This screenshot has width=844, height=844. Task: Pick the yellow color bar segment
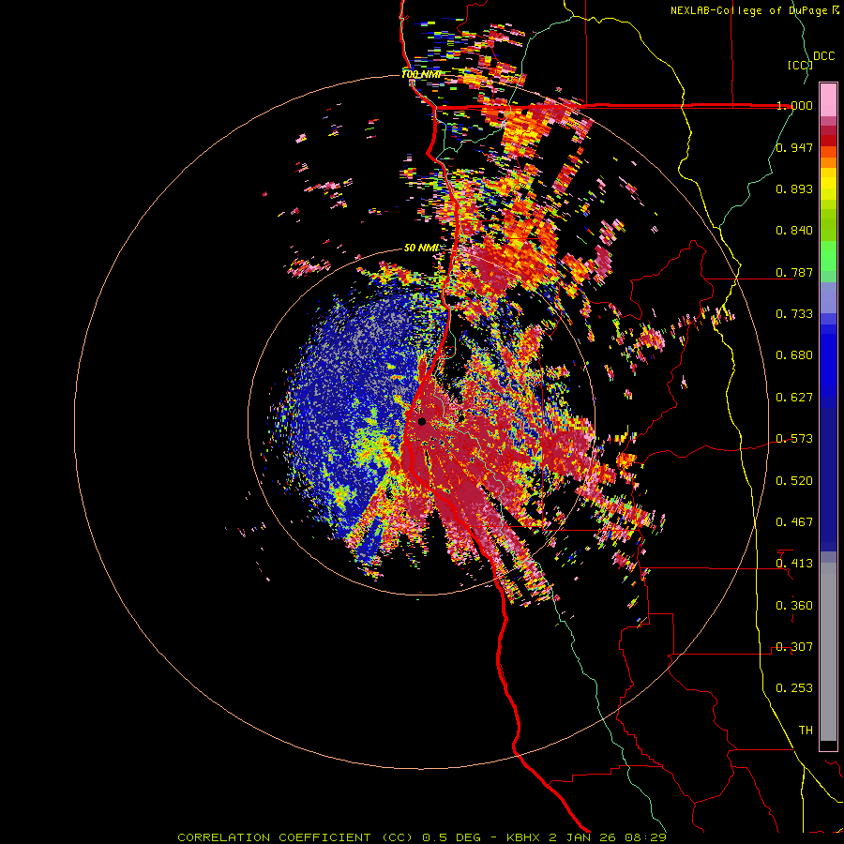[x=828, y=184]
